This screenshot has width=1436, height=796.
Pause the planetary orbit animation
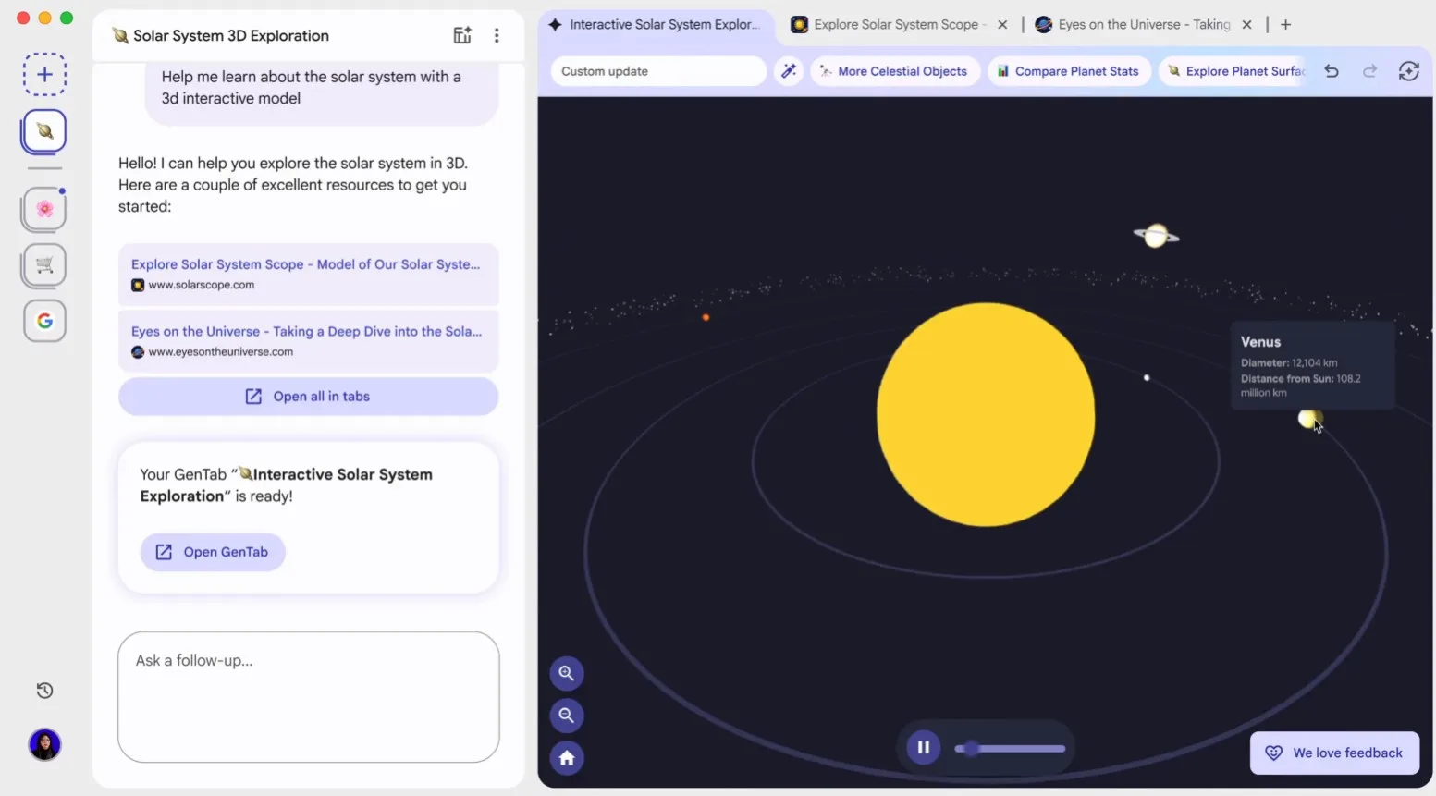[923, 747]
